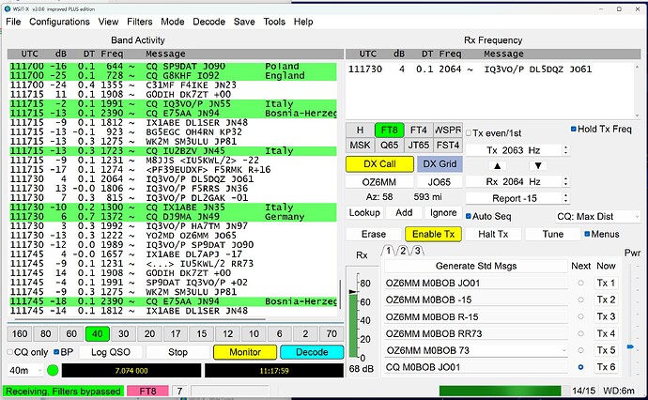
Task: Open the Save menu
Action: [244, 22]
